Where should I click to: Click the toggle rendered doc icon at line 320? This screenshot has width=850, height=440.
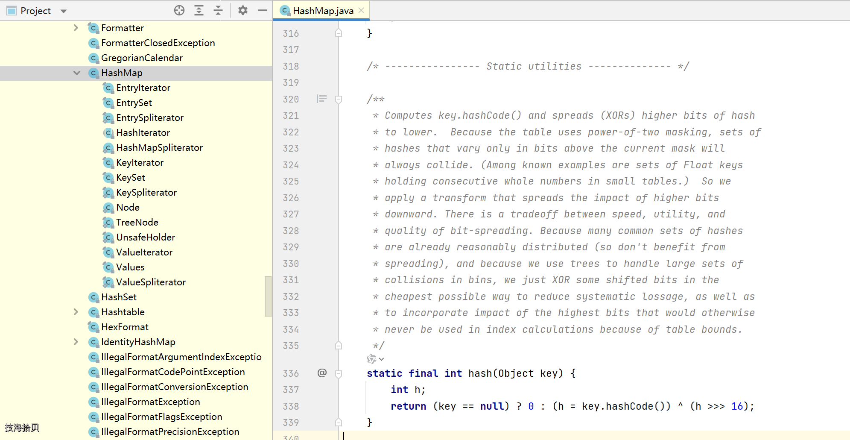click(x=321, y=99)
